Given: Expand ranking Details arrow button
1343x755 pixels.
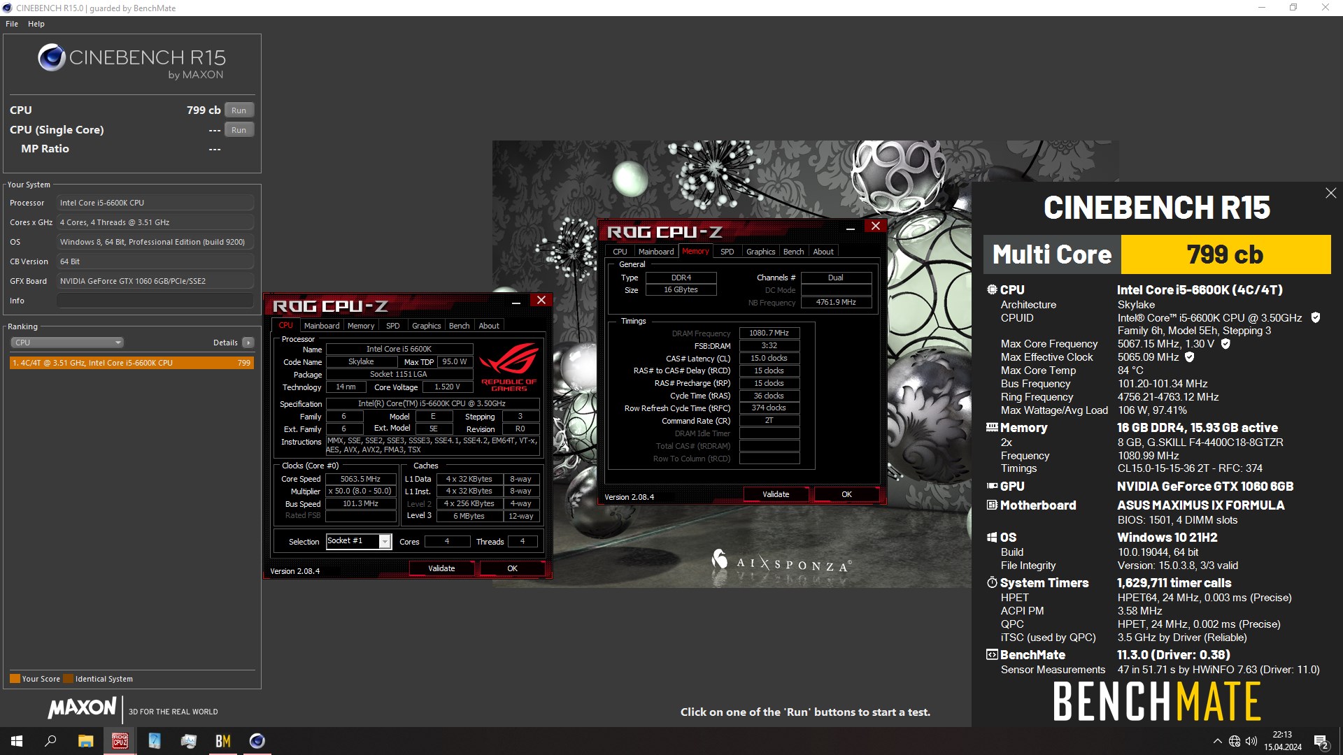Looking at the screenshot, I should 248,343.
